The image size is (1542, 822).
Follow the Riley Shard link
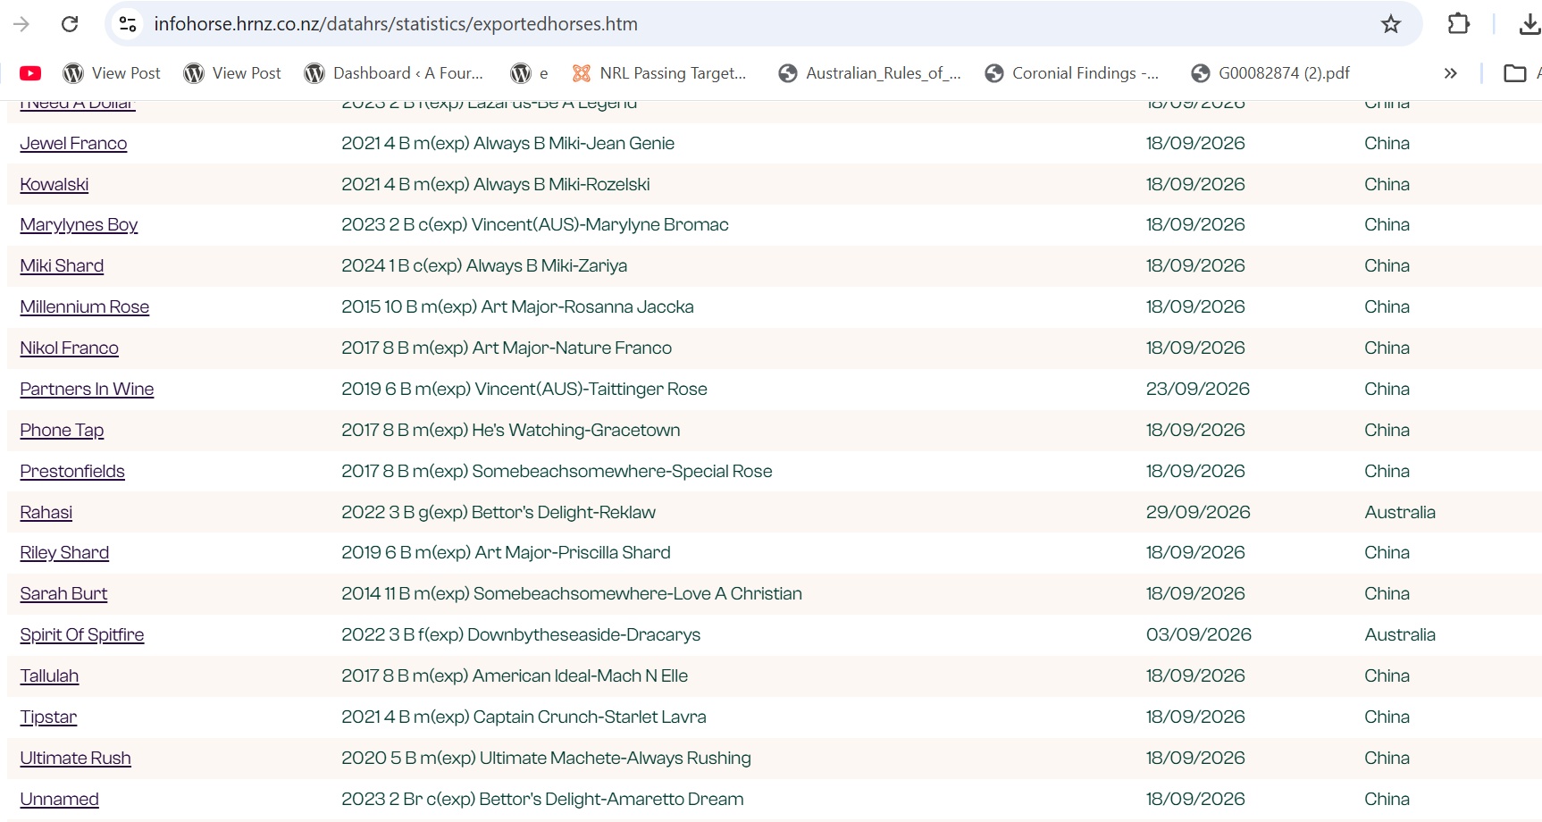tap(64, 553)
